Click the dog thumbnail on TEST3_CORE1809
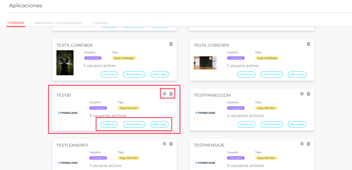 (x=65, y=63)
